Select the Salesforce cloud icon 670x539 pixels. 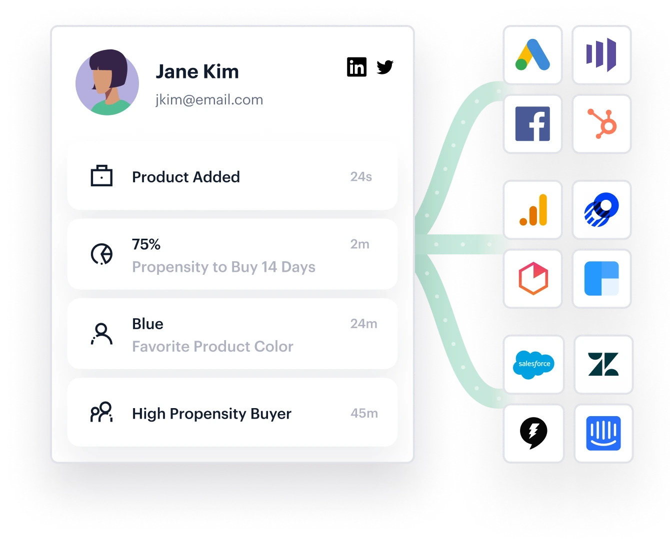click(534, 365)
